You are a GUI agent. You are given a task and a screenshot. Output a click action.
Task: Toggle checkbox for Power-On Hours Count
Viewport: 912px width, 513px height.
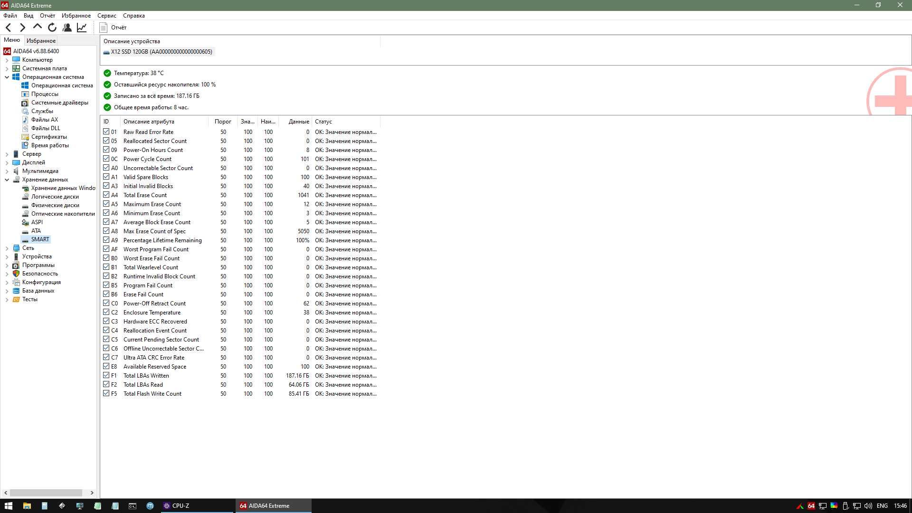tap(106, 150)
